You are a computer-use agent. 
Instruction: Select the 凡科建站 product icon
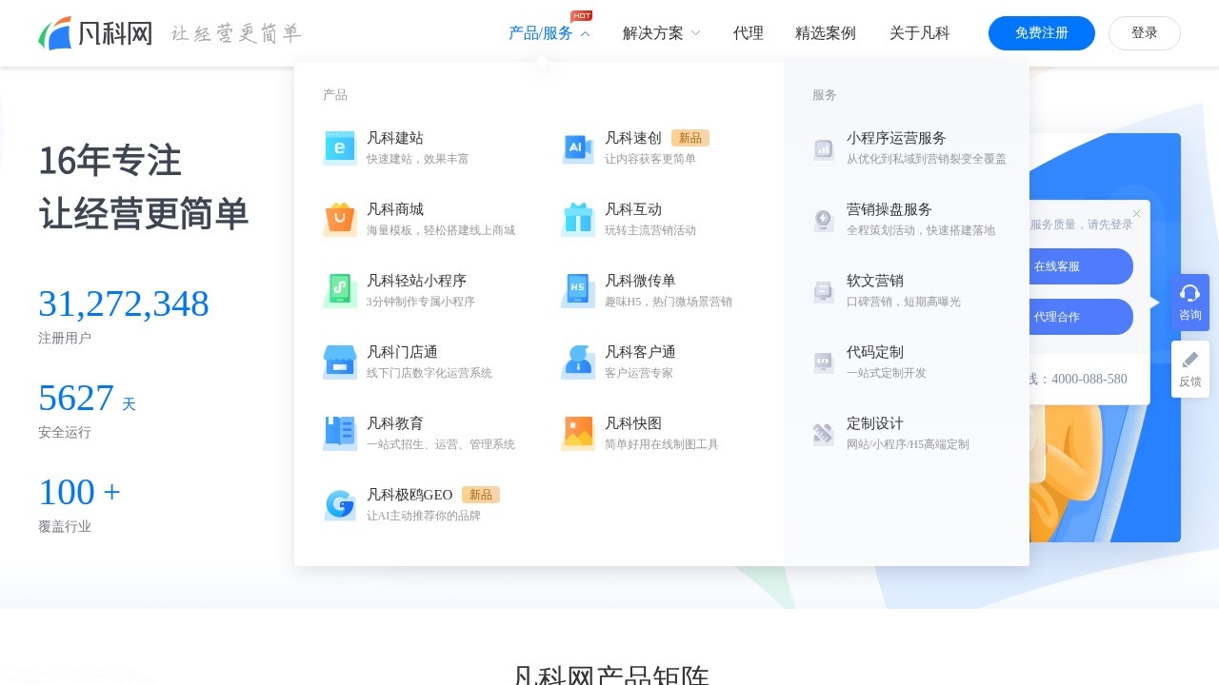pos(340,147)
